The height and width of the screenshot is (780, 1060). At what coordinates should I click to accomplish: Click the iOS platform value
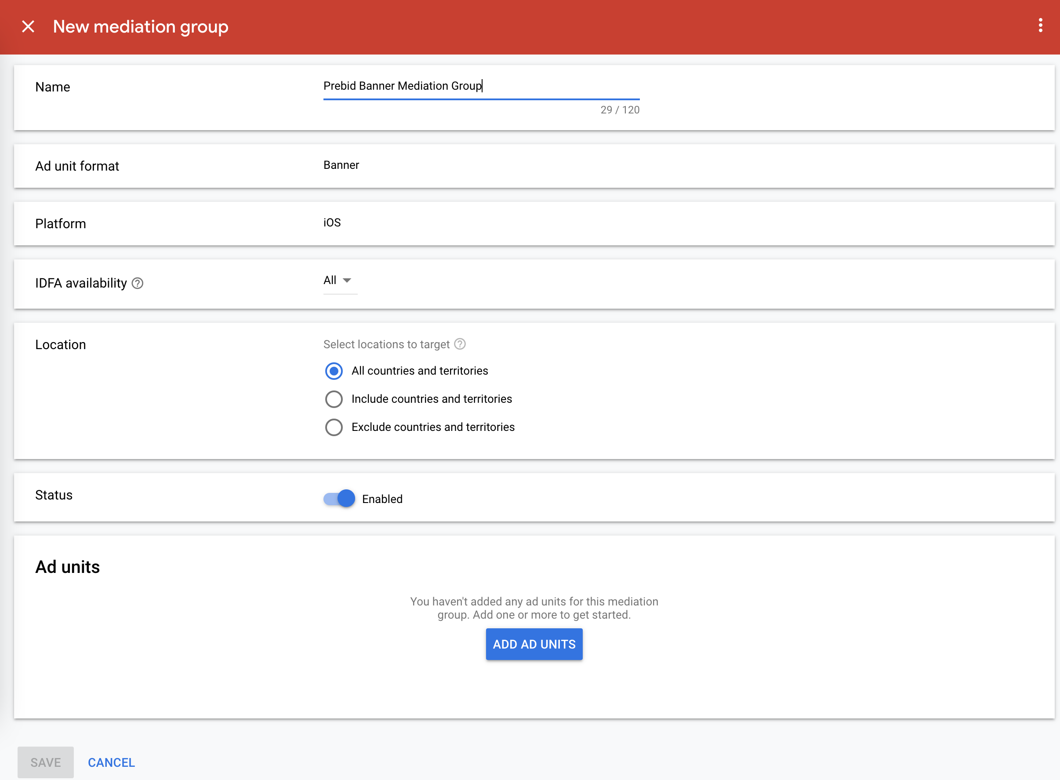coord(331,222)
